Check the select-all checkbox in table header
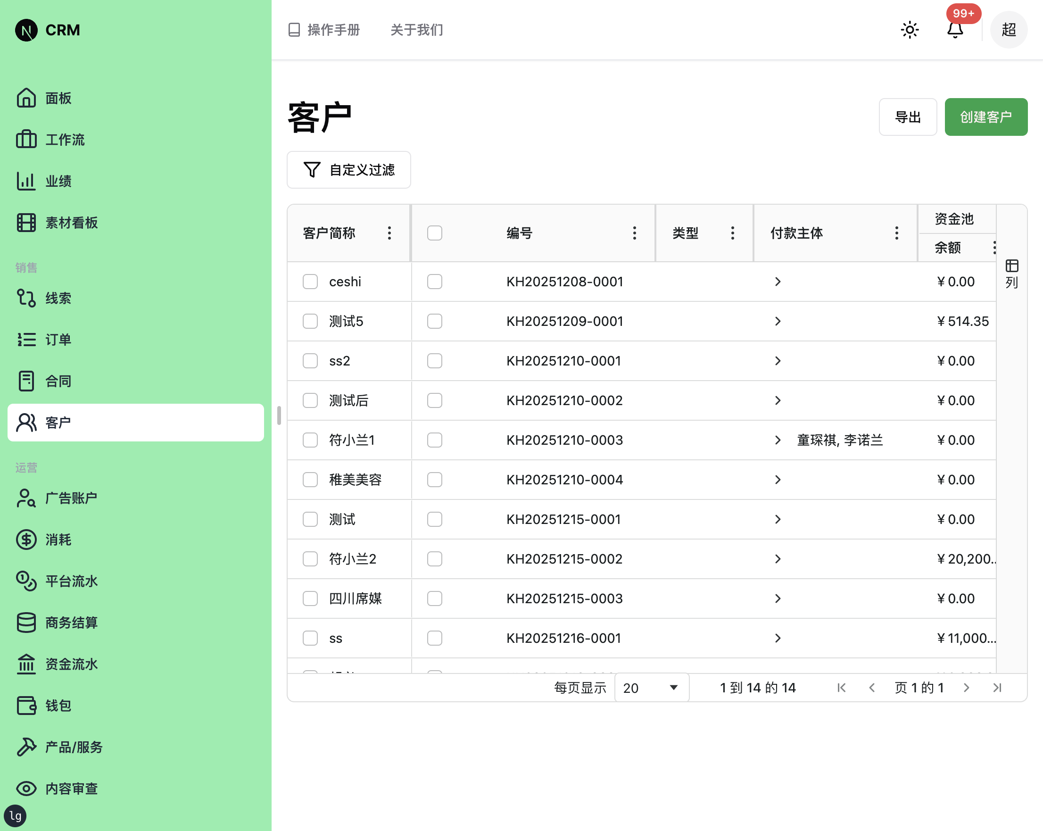The height and width of the screenshot is (831, 1043). (434, 233)
